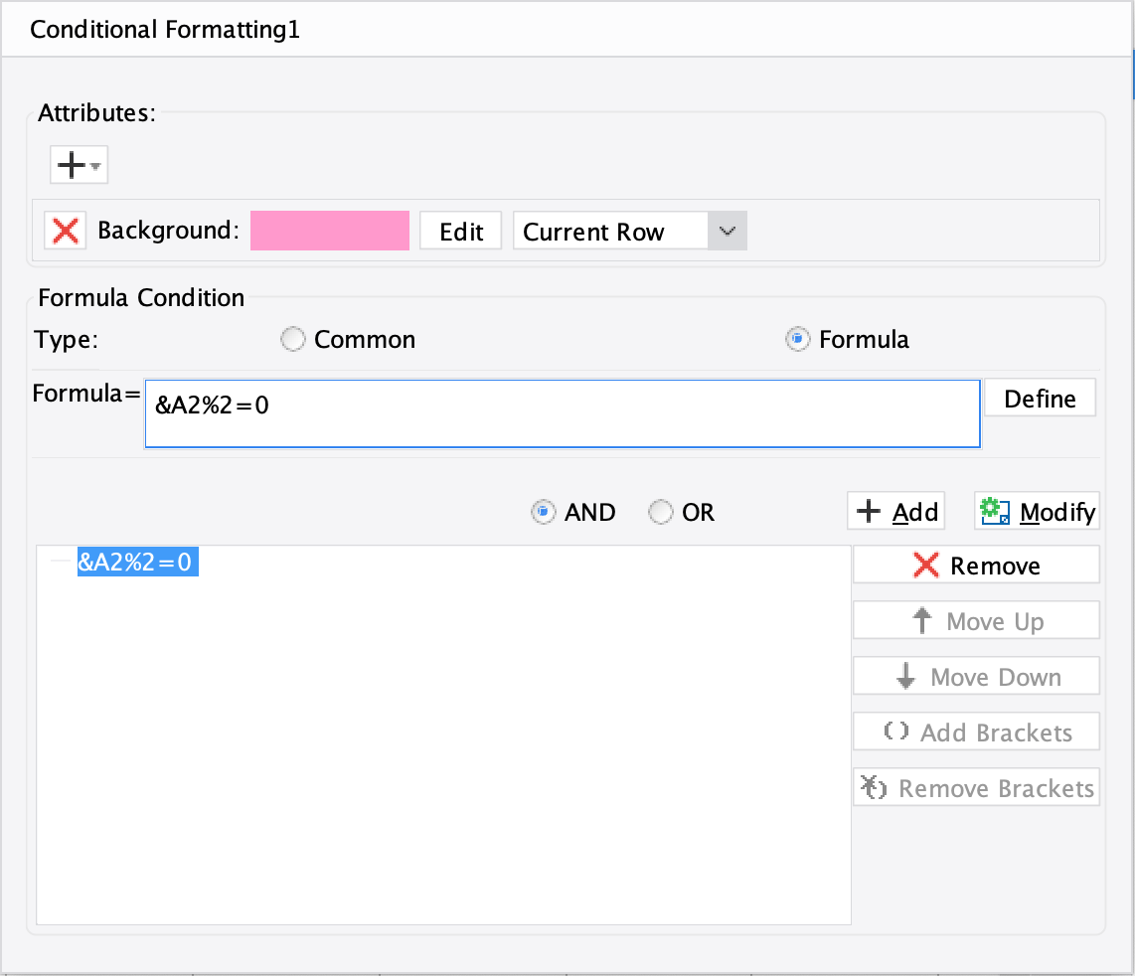Click the plus icon to add an attribute

[71, 164]
